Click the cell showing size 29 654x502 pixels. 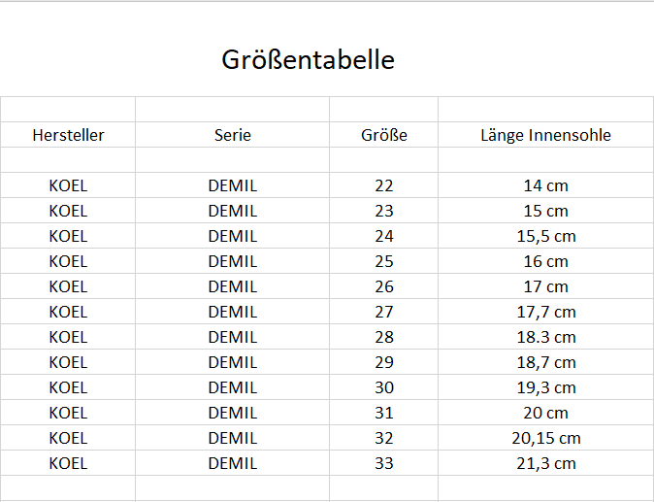coord(384,362)
